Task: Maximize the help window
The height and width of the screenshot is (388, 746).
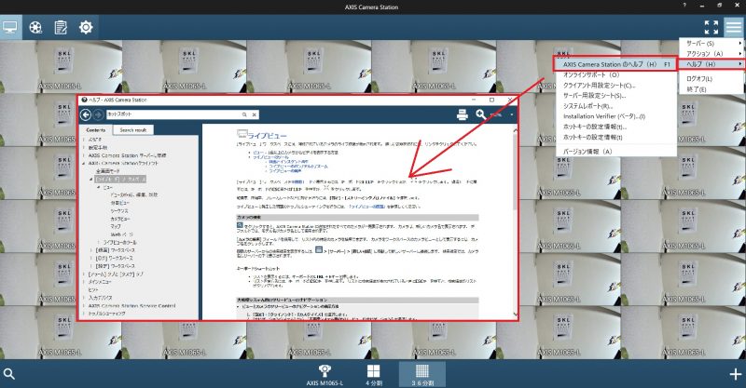Action: click(491, 100)
